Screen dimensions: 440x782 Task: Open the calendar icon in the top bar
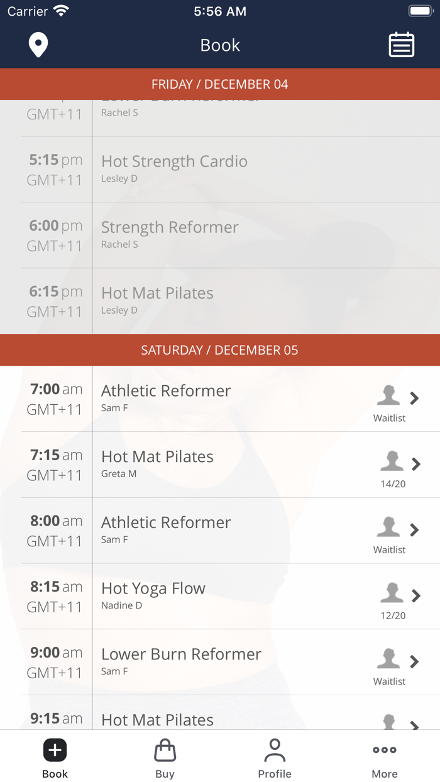pos(401,45)
